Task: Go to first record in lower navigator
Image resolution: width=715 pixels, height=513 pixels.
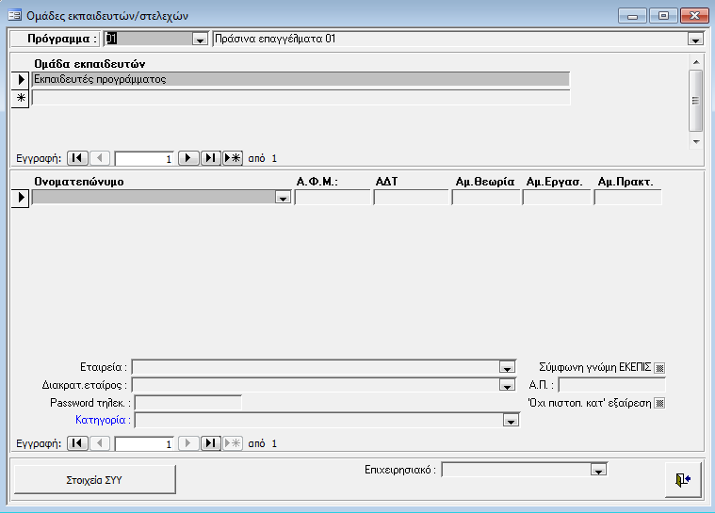Action: (x=78, y=442)
